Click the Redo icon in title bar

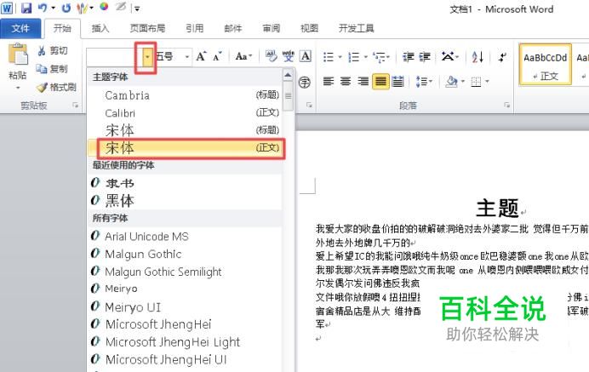click(66, 8)
